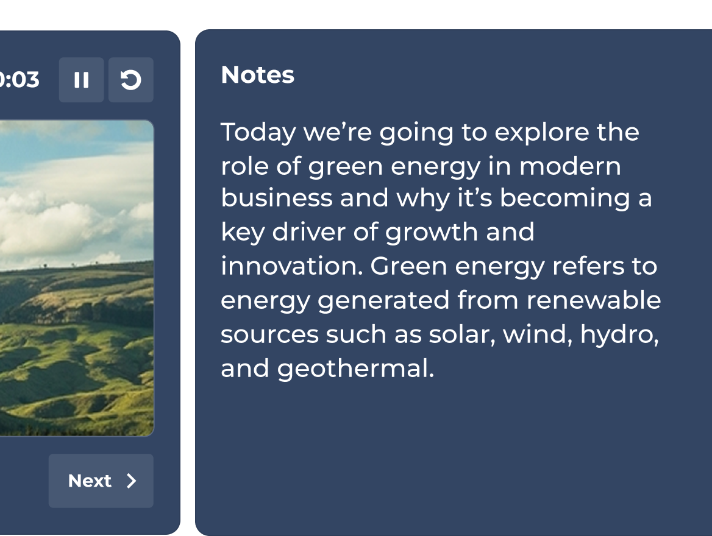
Task: Click the chevron arrow beside Next
Action: click(132, 481)
